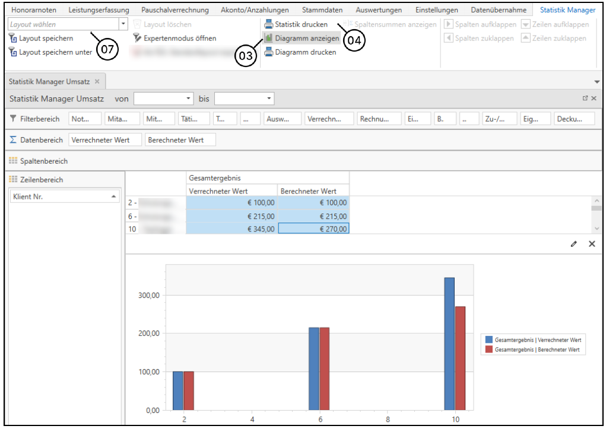Click the Verrechneter Wert data field button
The image size is (606, 429).
click(x=105, y=140)
